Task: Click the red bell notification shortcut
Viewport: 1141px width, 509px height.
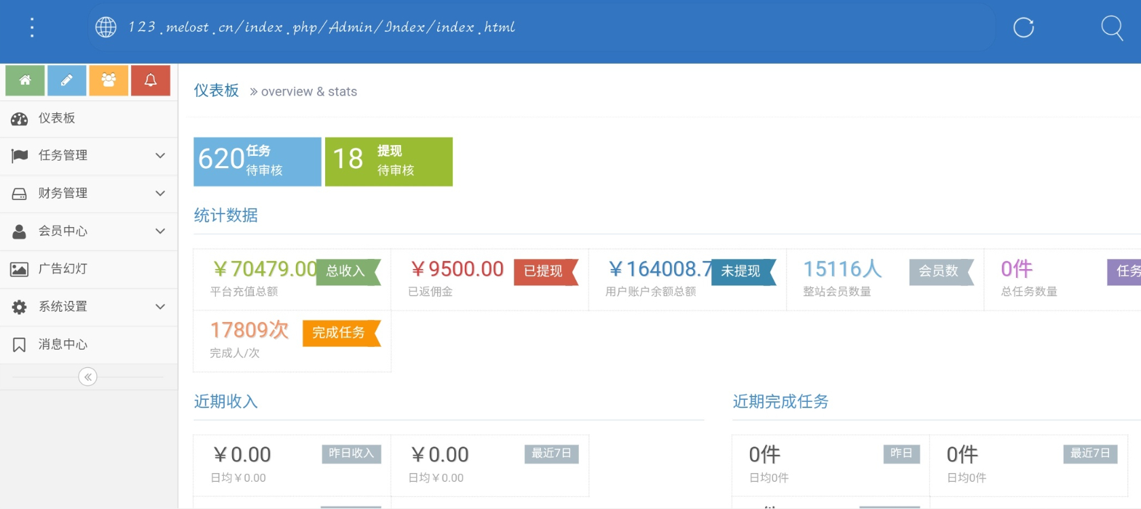Action: point(151,81)
